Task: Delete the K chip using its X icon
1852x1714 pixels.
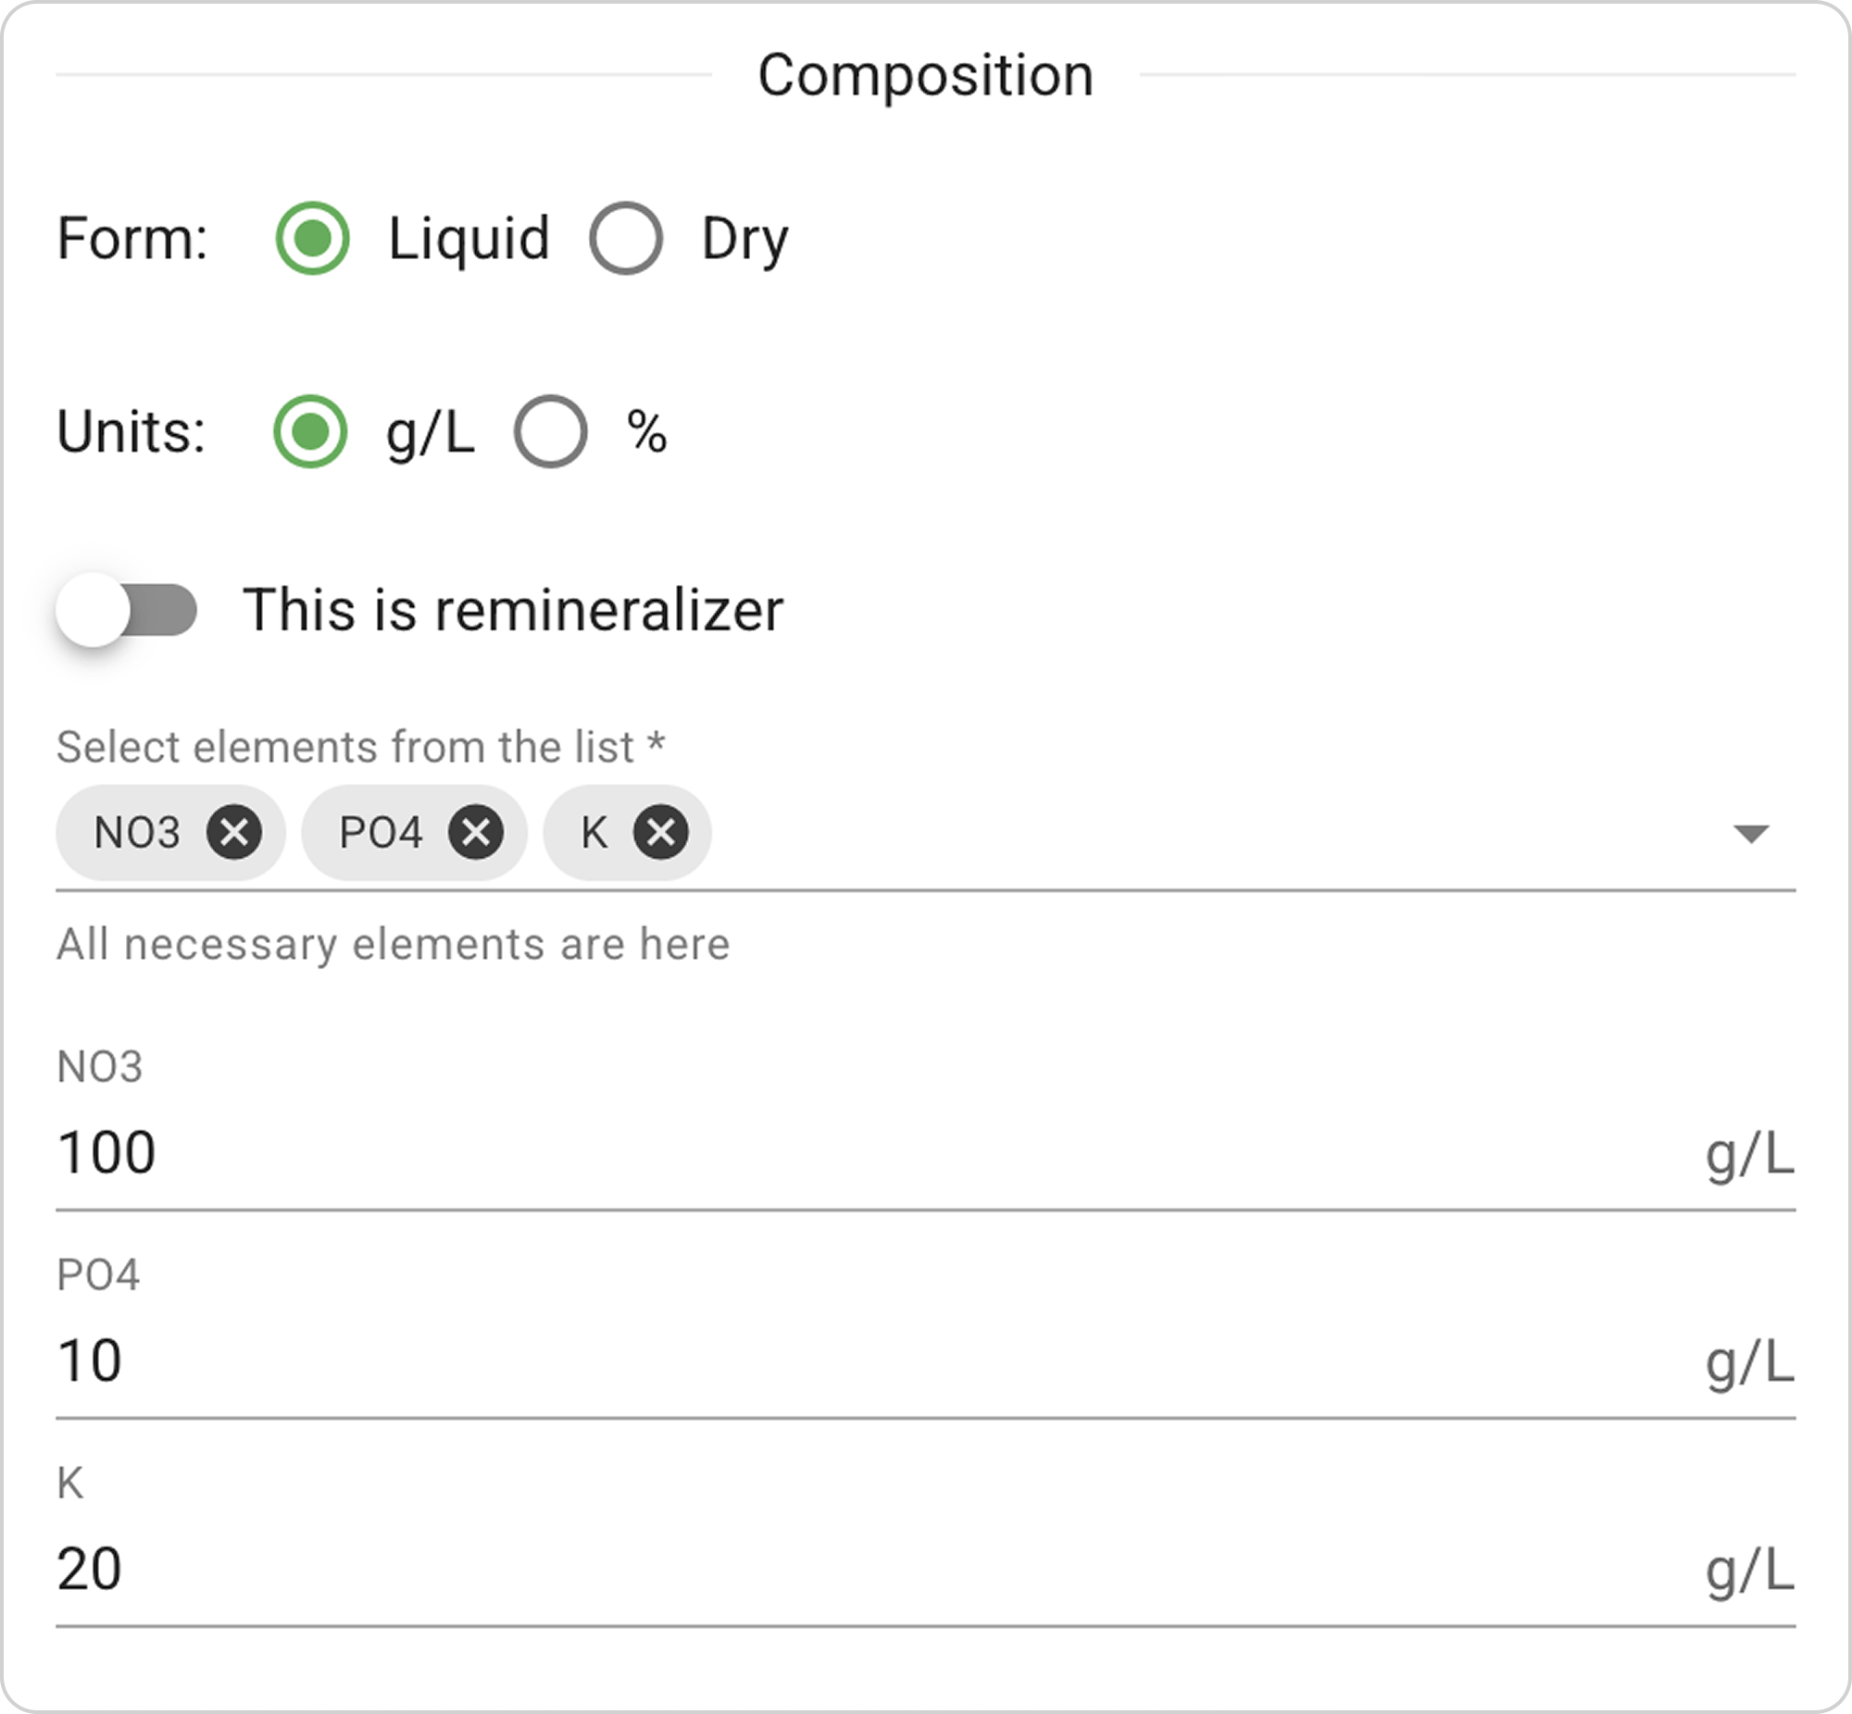Action: click(x=660, y=832)
